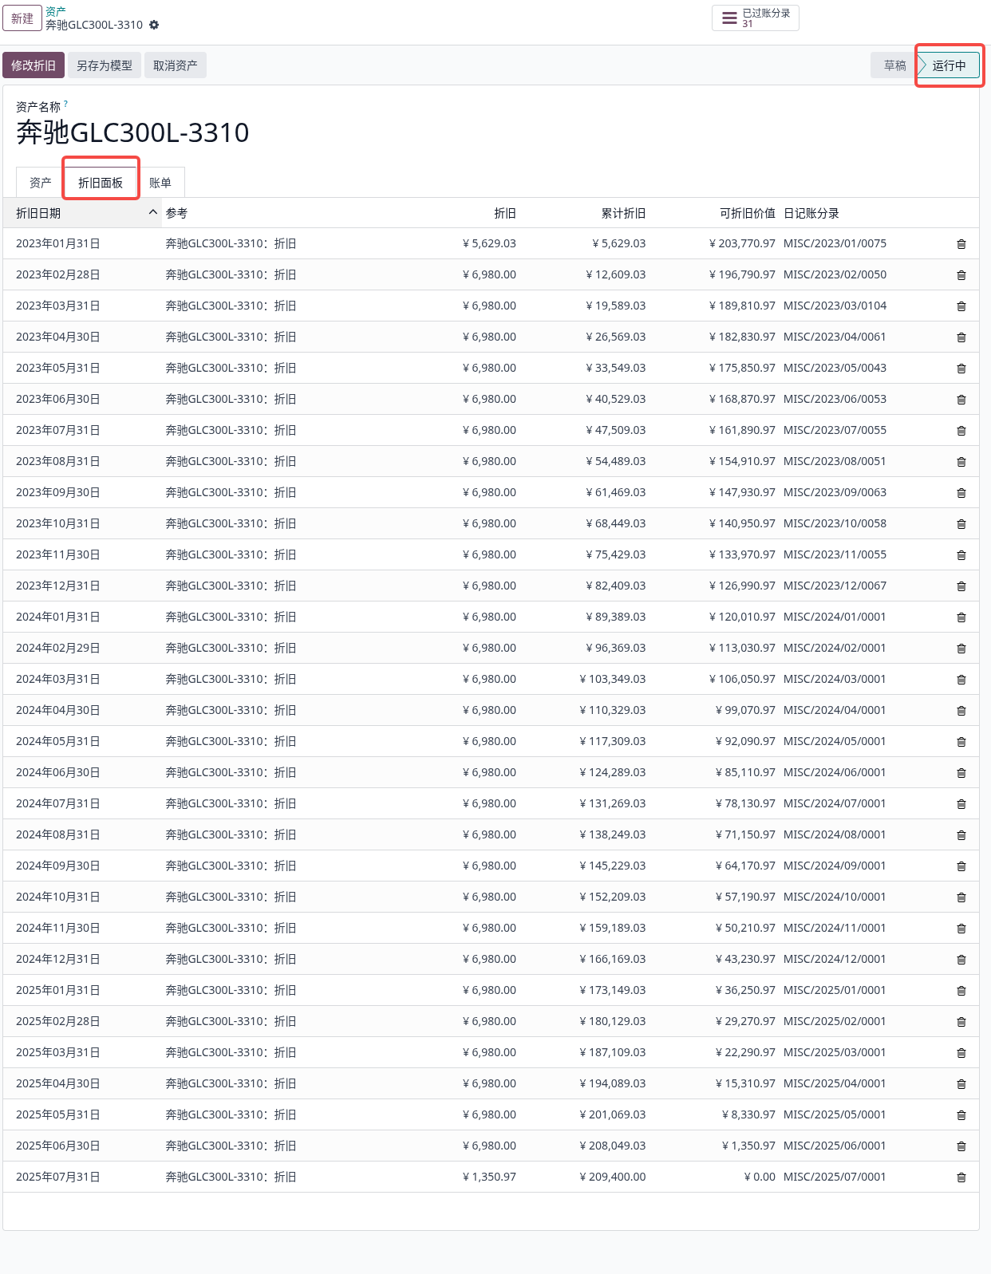
Task: Delete the 2024年08月31日 depreciation row
Action: point(961,835)
